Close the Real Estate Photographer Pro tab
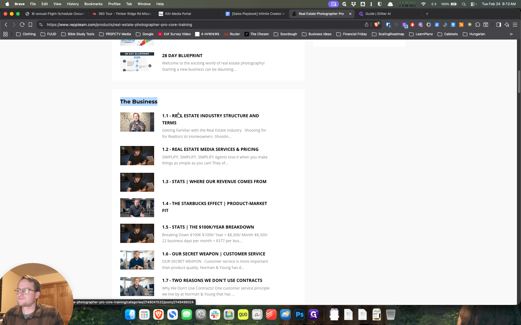 tap(350, 14)
